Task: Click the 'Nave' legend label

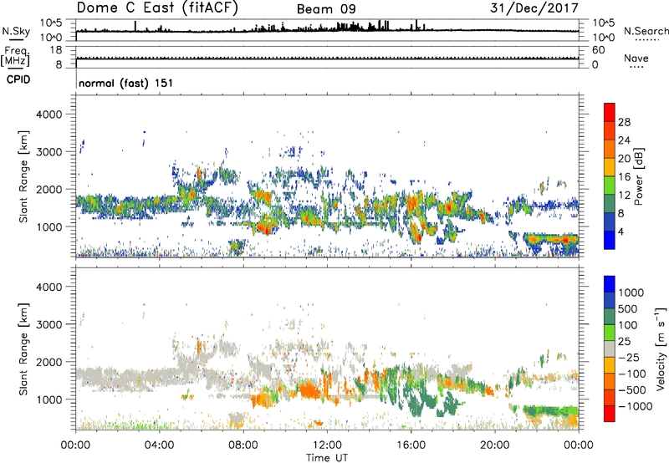Action: (636, 58)
